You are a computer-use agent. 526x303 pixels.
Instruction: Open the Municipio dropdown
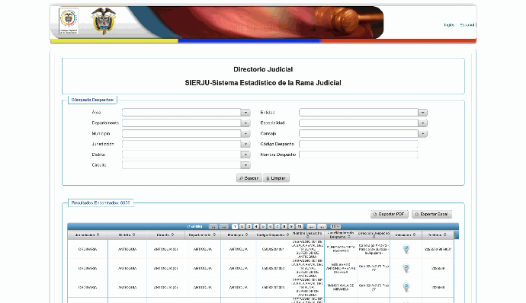246,134
